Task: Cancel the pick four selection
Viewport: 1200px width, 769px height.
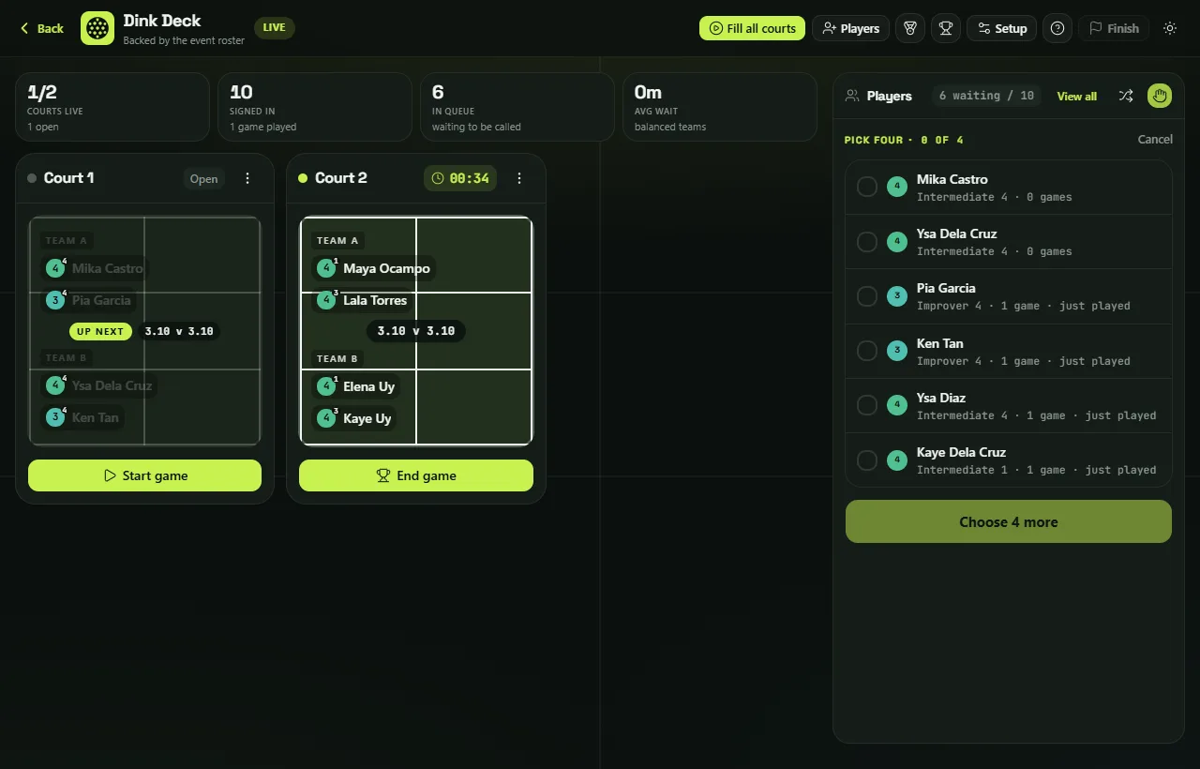Action: 1155,139
